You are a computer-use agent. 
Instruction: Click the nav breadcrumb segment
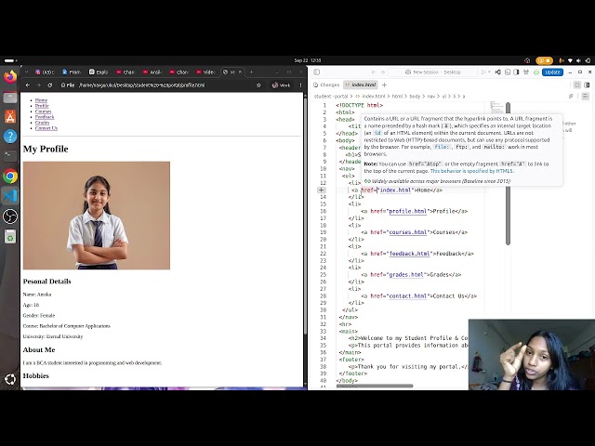click(x=431, y=97)
